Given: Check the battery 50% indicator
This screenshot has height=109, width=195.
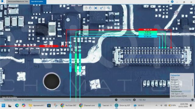Looking at the screenshot, I should click(x=172, y=105).
